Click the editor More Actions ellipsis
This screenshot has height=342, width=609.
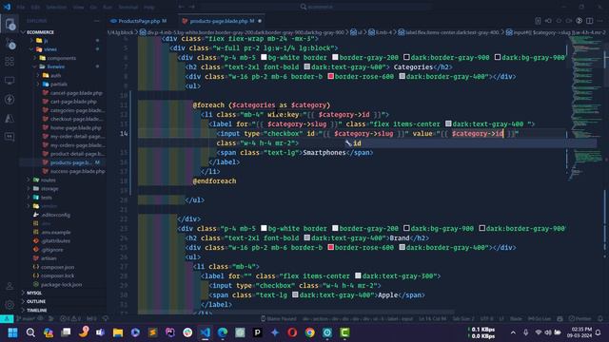click(600, 21)
